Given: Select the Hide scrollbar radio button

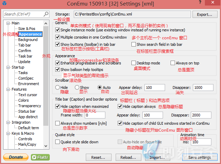Looking at the screenshot, I should click(x=57, y=87).
